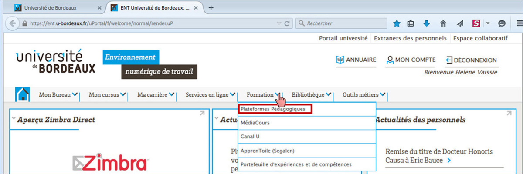The width and height of the screenshot is (523, 174).
Task: Expand the S extension dropdown arrow
Action: (x=488, y=23)
